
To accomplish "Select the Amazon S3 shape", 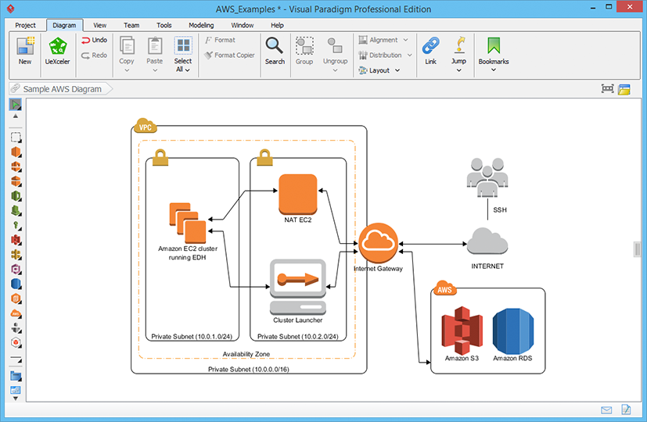I will click(x=462, y=331).
